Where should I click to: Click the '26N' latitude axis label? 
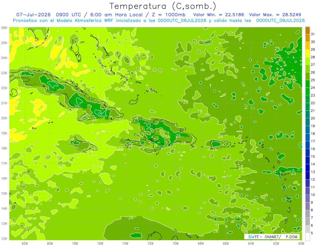4,28
